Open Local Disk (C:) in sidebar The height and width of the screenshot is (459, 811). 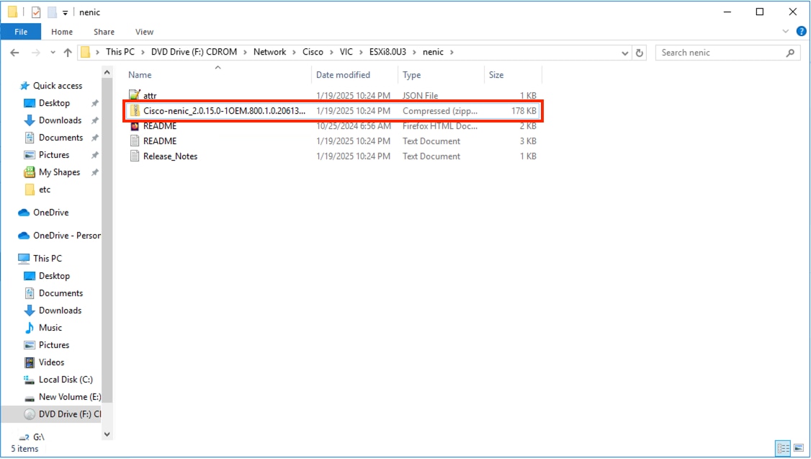66,379
